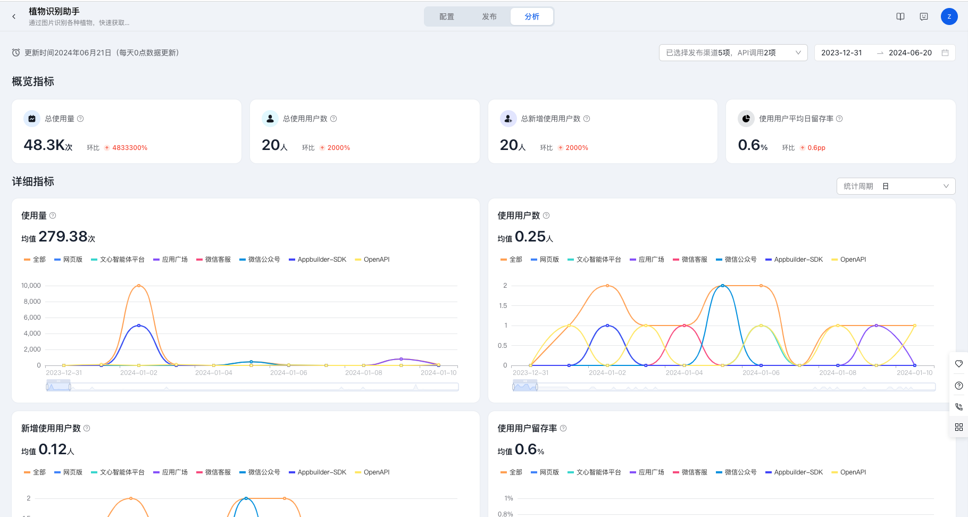Click the grid apps icon in the floating sidebar
968x517 pixels.
click(959, 427)
